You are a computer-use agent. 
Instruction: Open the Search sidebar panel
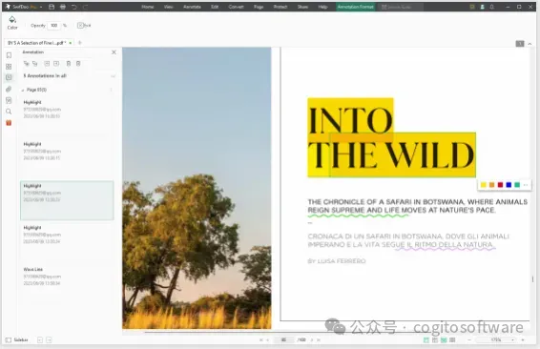[9, 112]
